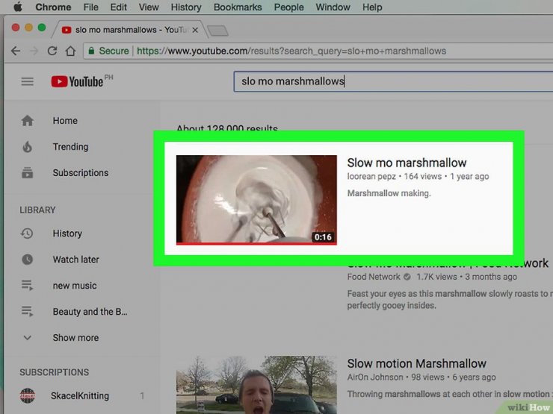Screen dimensions: 553x414
Task: Click the Slow mo marshmallow video title
Action: click(x=407, y=163)
